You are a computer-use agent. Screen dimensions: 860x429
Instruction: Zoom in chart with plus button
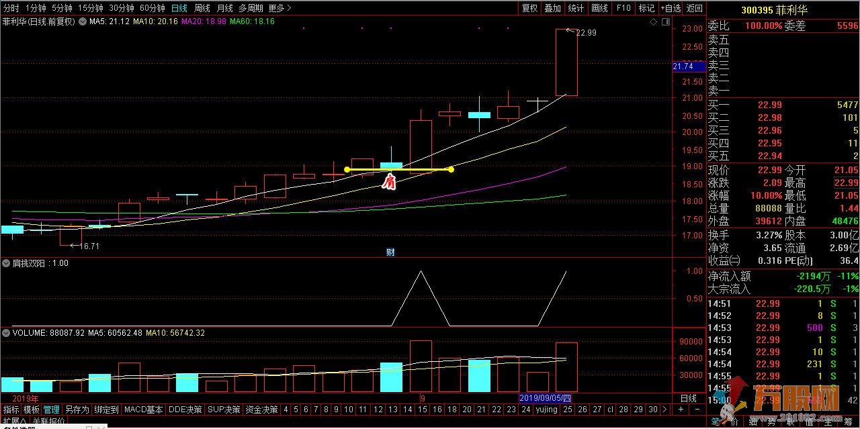coord(681,409)
